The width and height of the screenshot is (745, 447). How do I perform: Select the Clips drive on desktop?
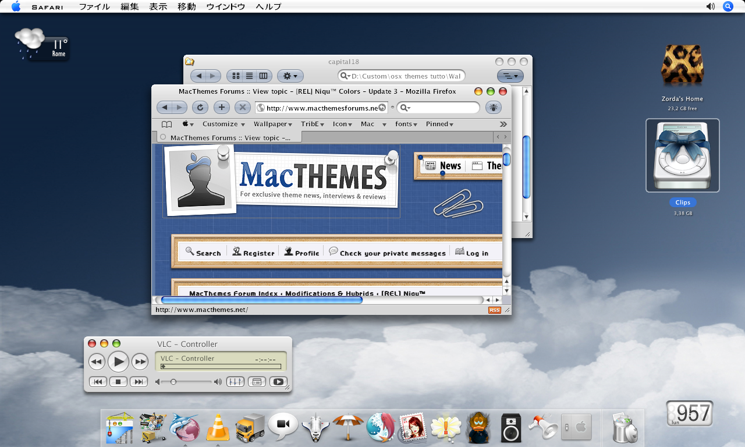pos(683,155)
